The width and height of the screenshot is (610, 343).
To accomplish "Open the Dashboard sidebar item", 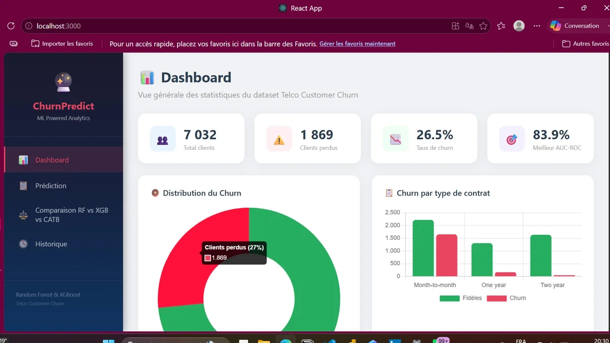I will (64, 160).
